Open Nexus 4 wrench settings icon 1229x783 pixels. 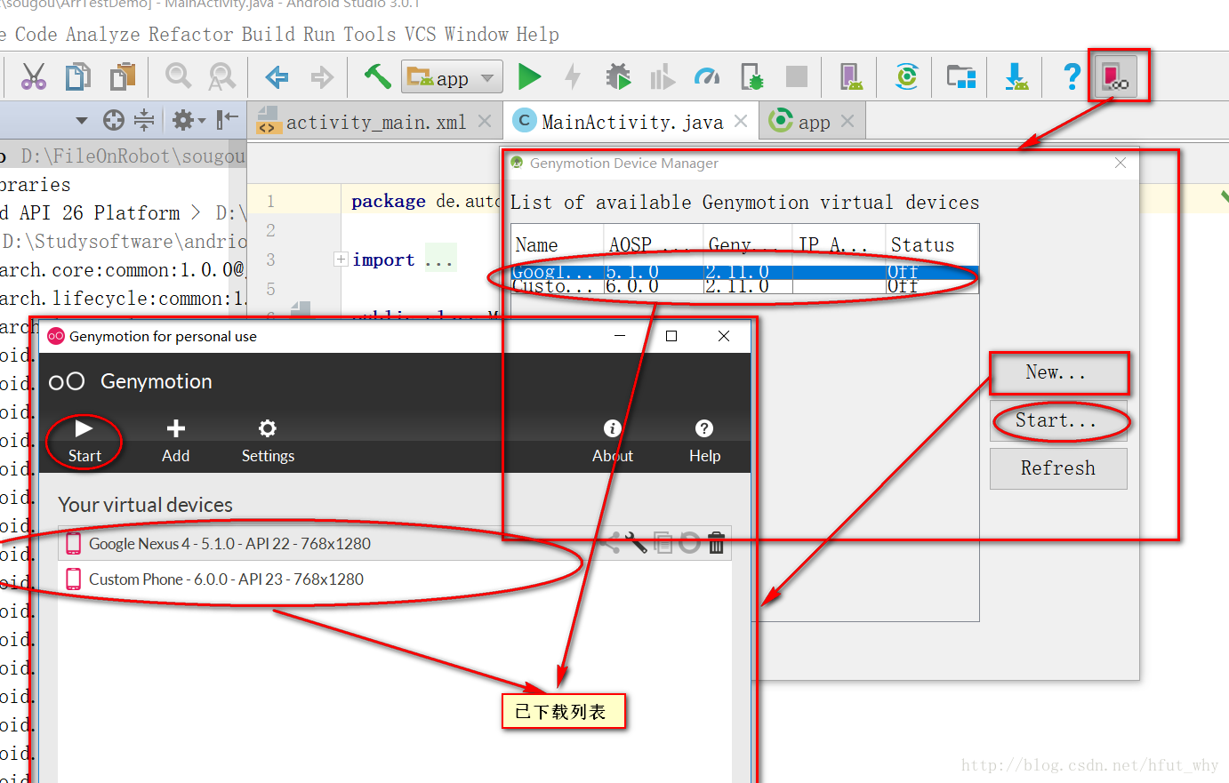tap(636, 542)
